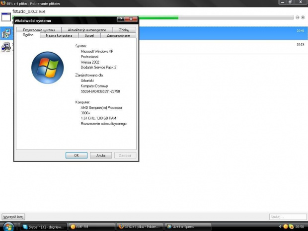Click the green-orange tray icon
This screenshot has width=308, height=231.
[291, 227]
